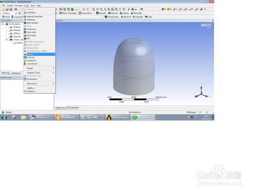Click the green magnifier icon
This screenshot has width=256, height=192.
click(x=116, y=9)
